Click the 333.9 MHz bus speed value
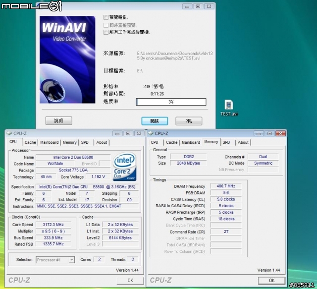The image size is (317, 289). [53, 237]
